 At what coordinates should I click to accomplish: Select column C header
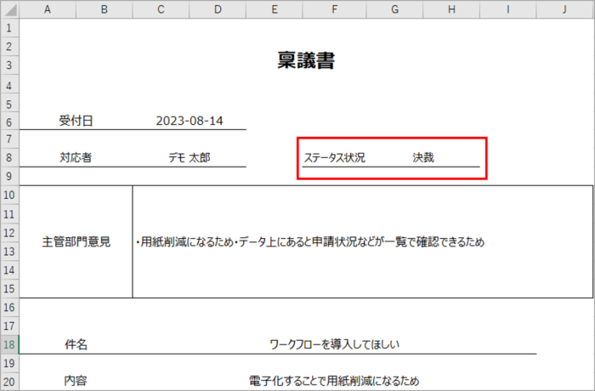(161, 9)
